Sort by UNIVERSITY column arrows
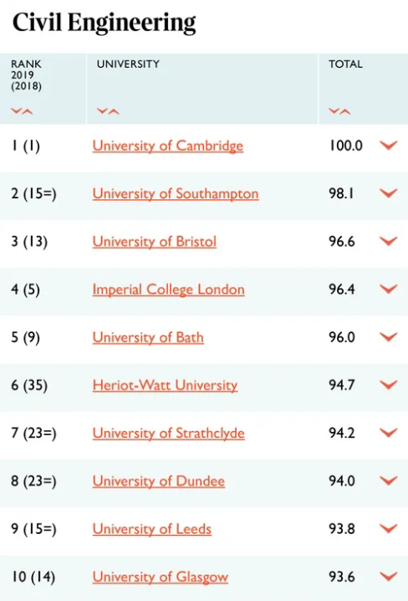 108,111
